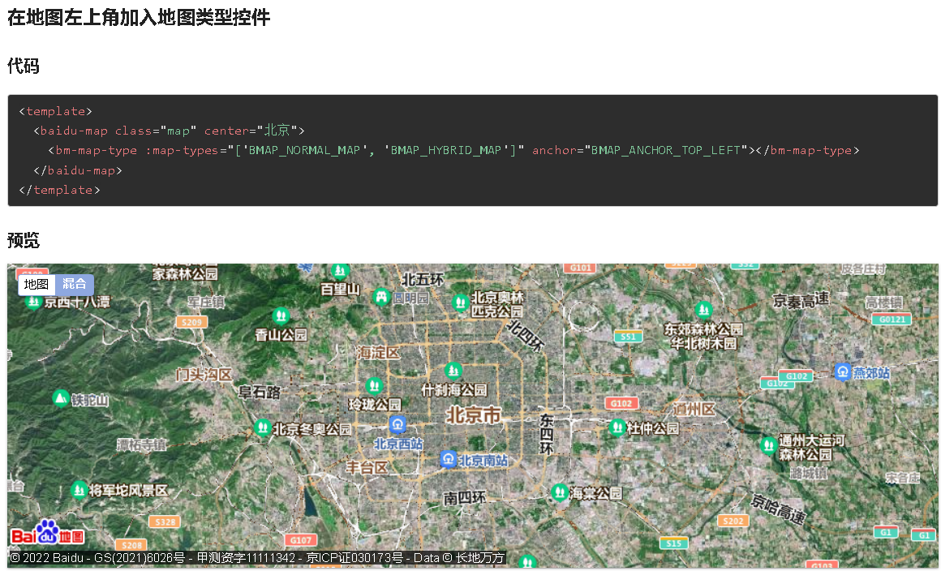The height and width of the screenshot is (571, 941).
Task: Switch map type to 混合 hybrid view
Action: (74, 285)
